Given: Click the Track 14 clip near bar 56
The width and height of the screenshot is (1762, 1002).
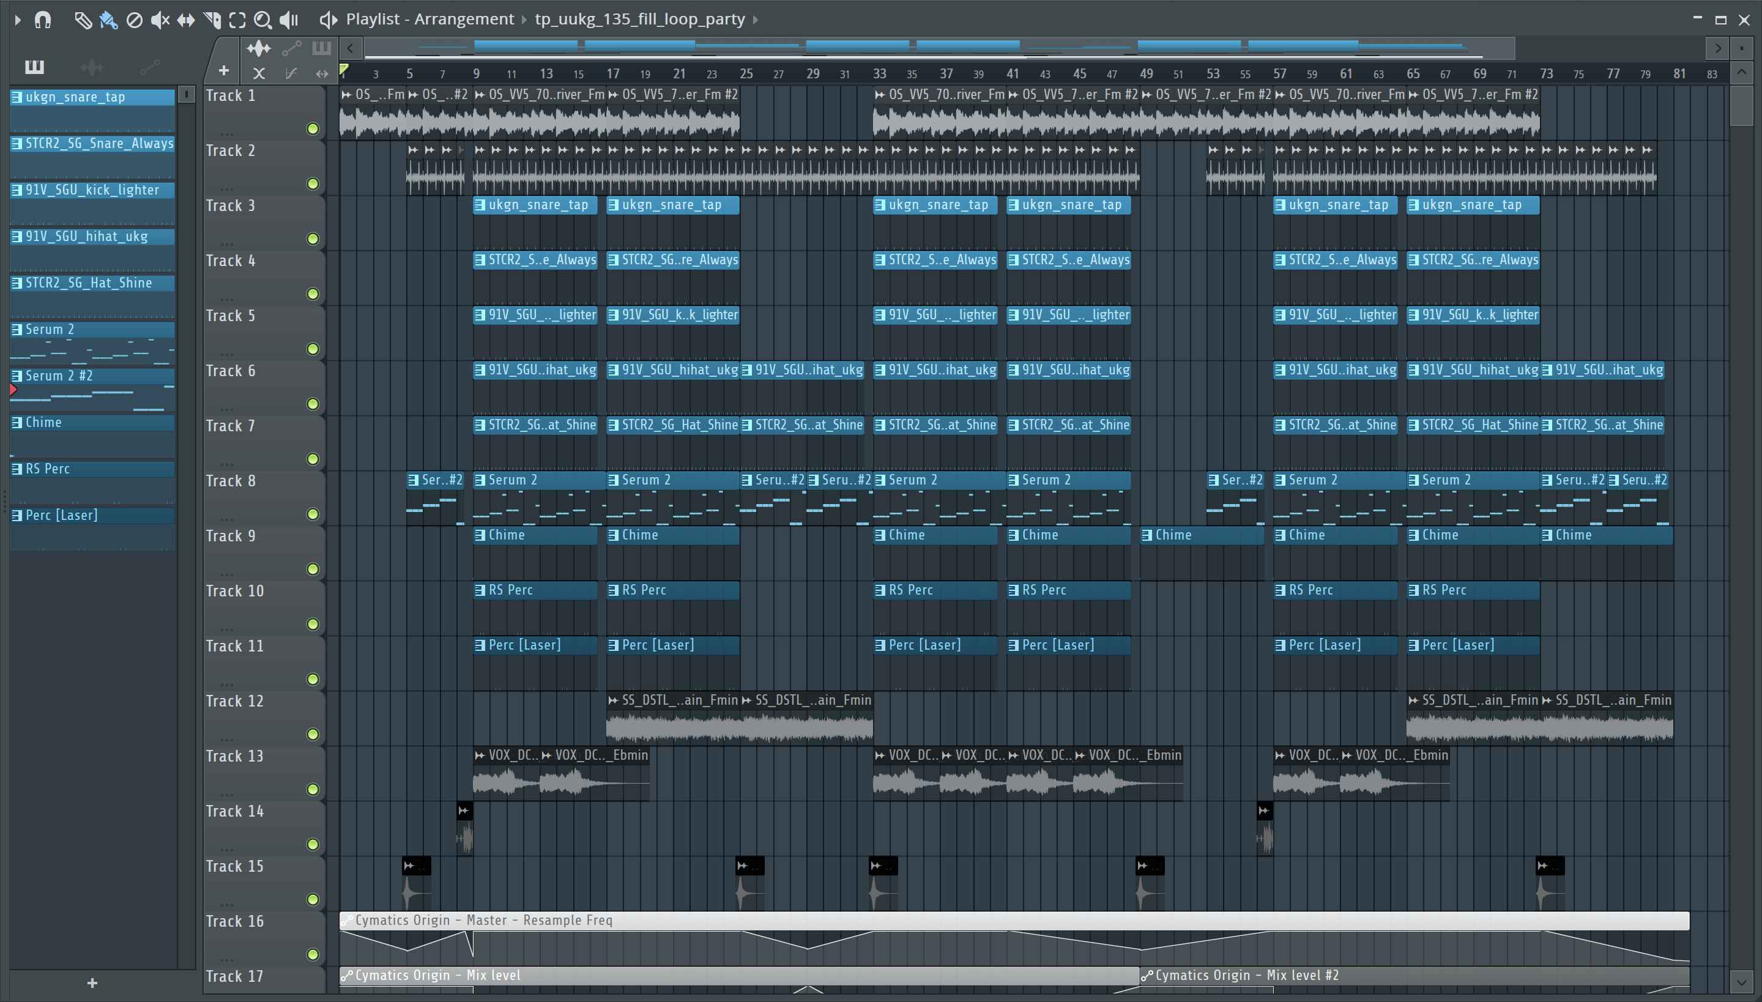Looking at the screenshot, I should (x=1265, y=828).
